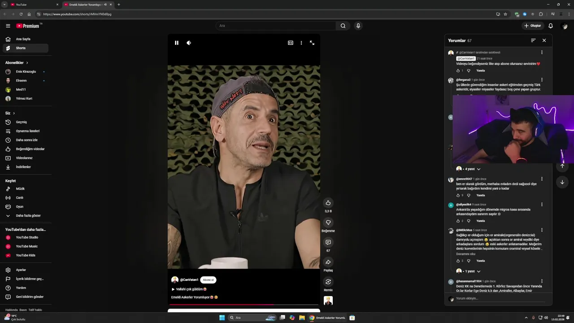
Task: Open the Windows Start menu
Action: click(x=222, y=318)
